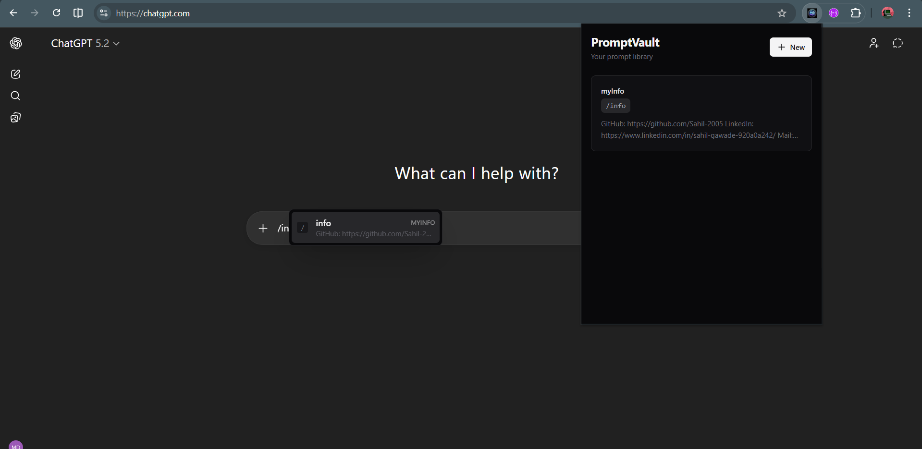
Task: Click the add-user icon in PromptVault panel
Action: pos(873,43)
